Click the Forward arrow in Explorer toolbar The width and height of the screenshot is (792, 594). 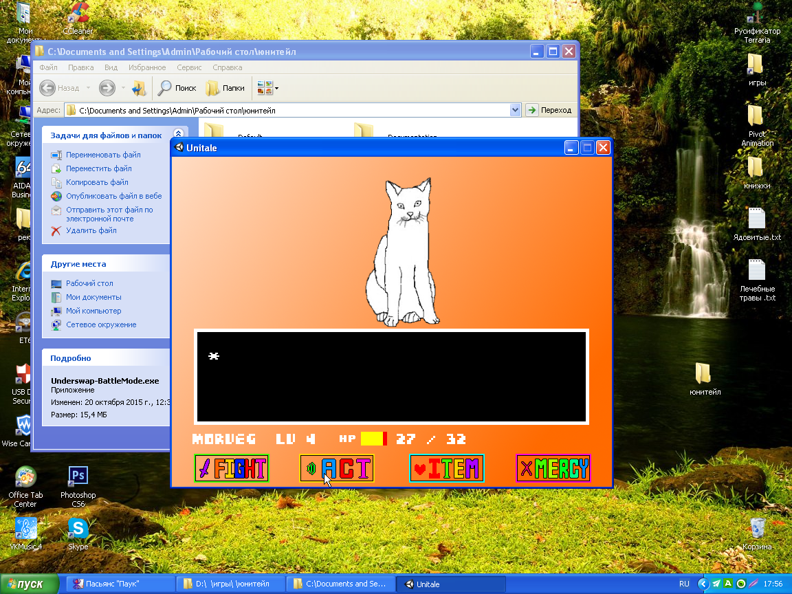coord(107,88)
